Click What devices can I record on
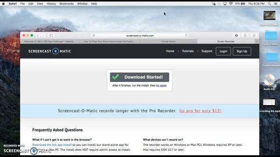Viewport: 280px width, 157px height. [163, 140]
